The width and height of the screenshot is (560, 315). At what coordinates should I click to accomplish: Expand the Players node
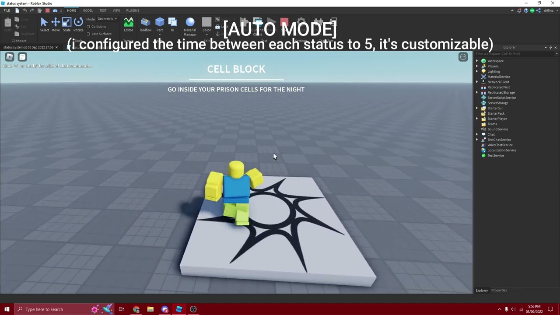(477, 66)
